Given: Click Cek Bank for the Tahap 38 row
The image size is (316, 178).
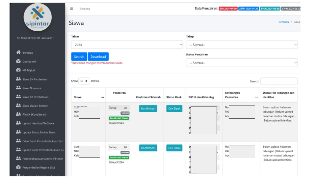Looking at the screenshot, I should 174,108.
